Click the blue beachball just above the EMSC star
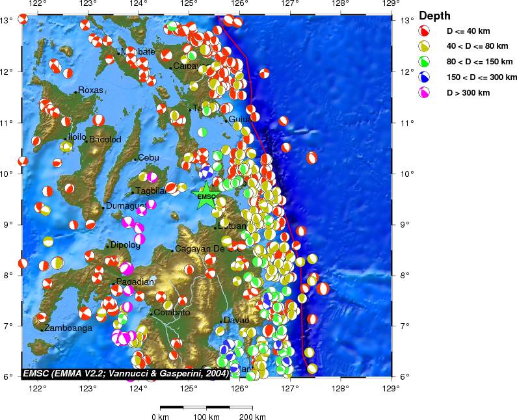 [206, 172]
